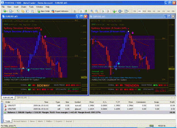Toggle the Navigator panel (star folder icon)
177x128 pixels.
point(23,11)
